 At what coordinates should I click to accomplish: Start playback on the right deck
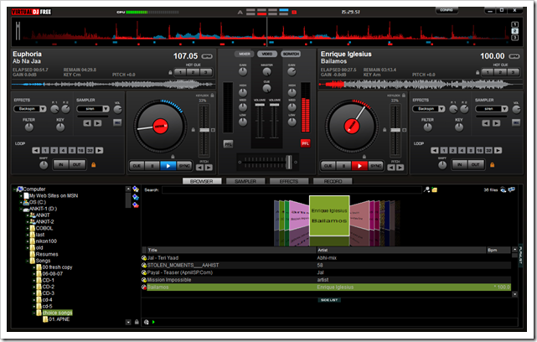tap(359, 166)
